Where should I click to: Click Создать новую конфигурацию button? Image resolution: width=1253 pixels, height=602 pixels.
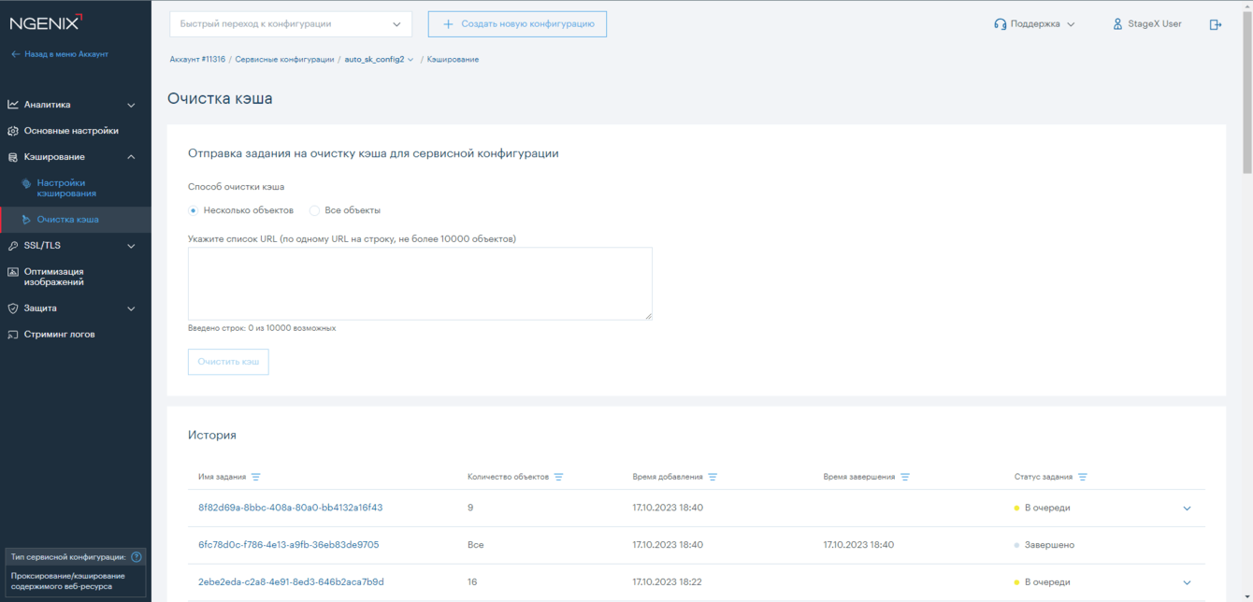tap(517, 24)
